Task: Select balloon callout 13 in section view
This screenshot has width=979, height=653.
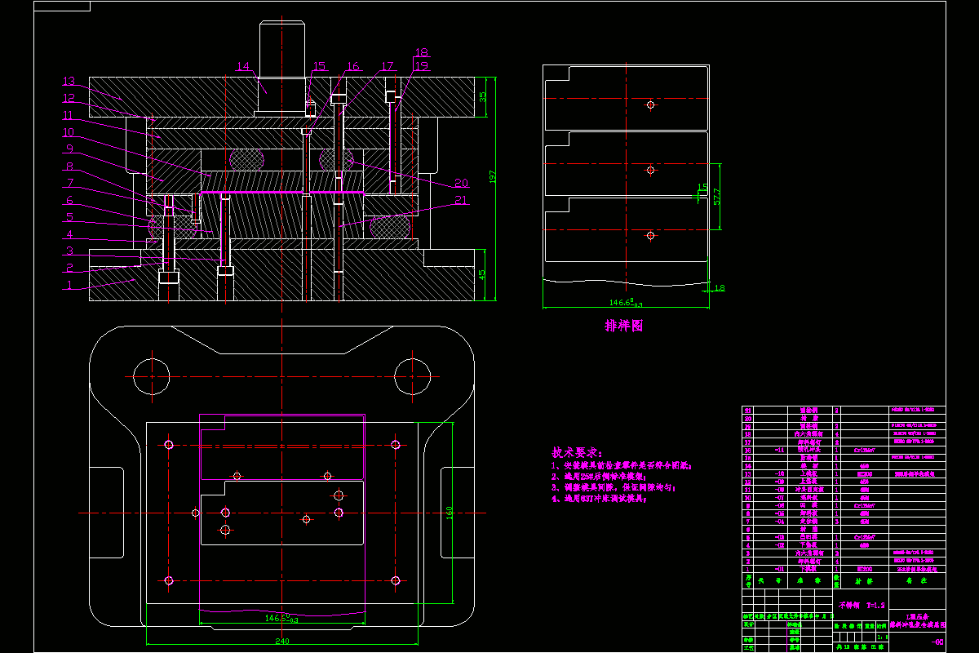Action: 69,81
